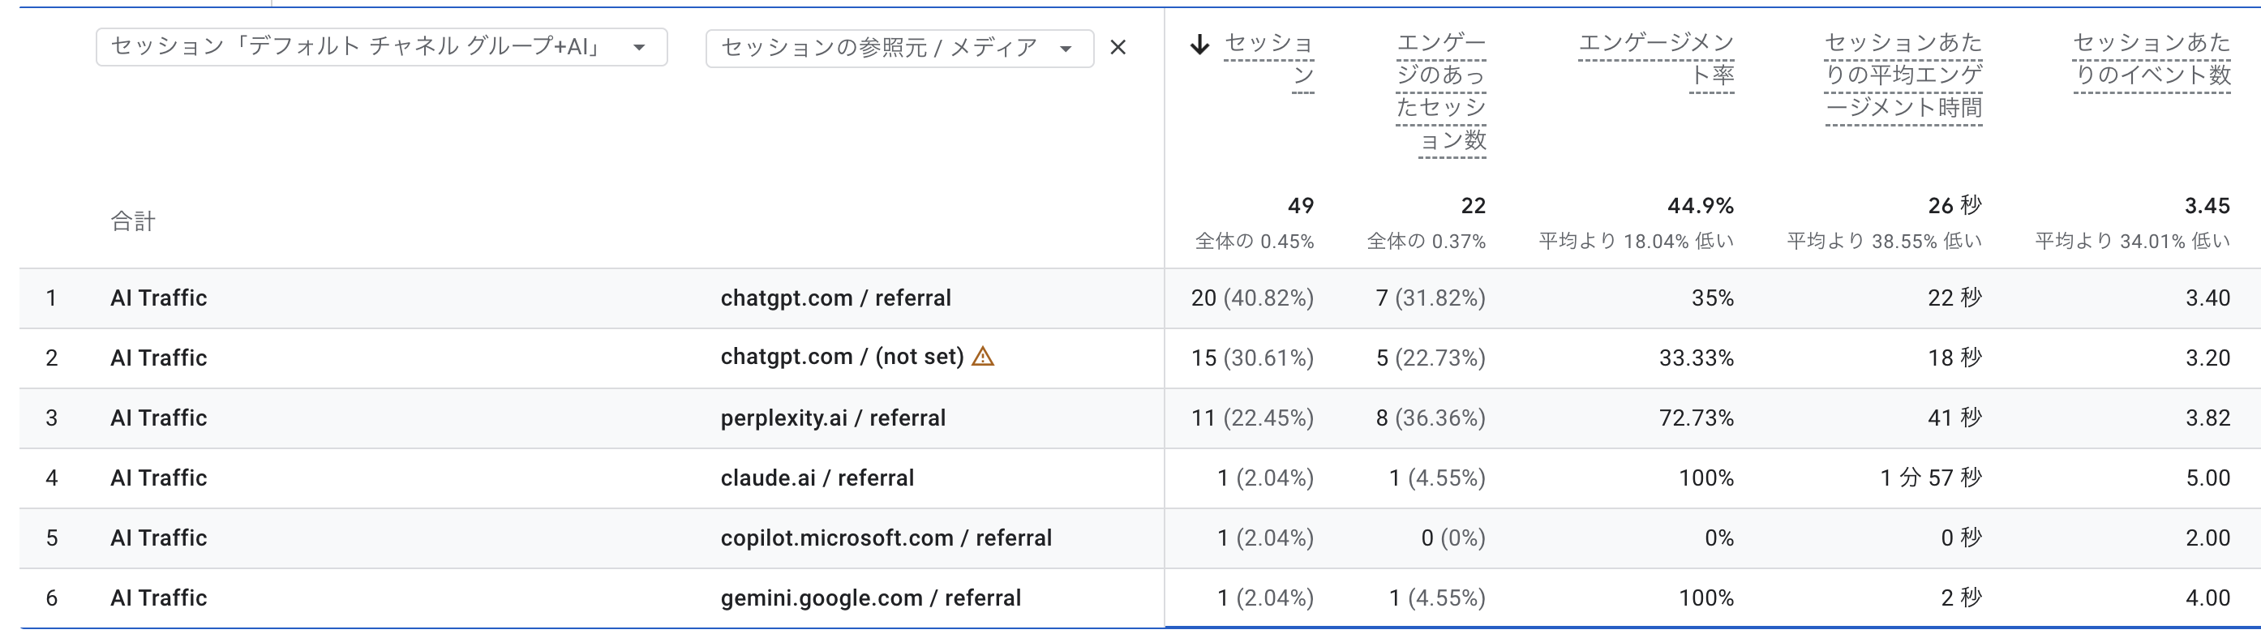Screen dimensions: 2261x634
Task: Click the perplexity.ai / referral entry
Action: pos(832,418)
